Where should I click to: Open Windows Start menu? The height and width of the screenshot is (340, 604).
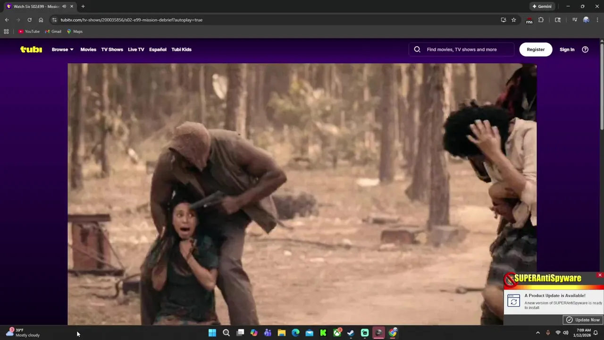click(212, 333)
